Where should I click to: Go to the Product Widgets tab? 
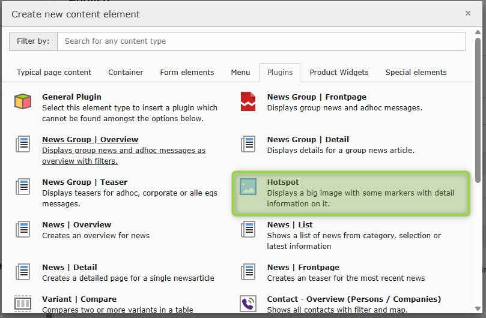click(x=339, y=73)
